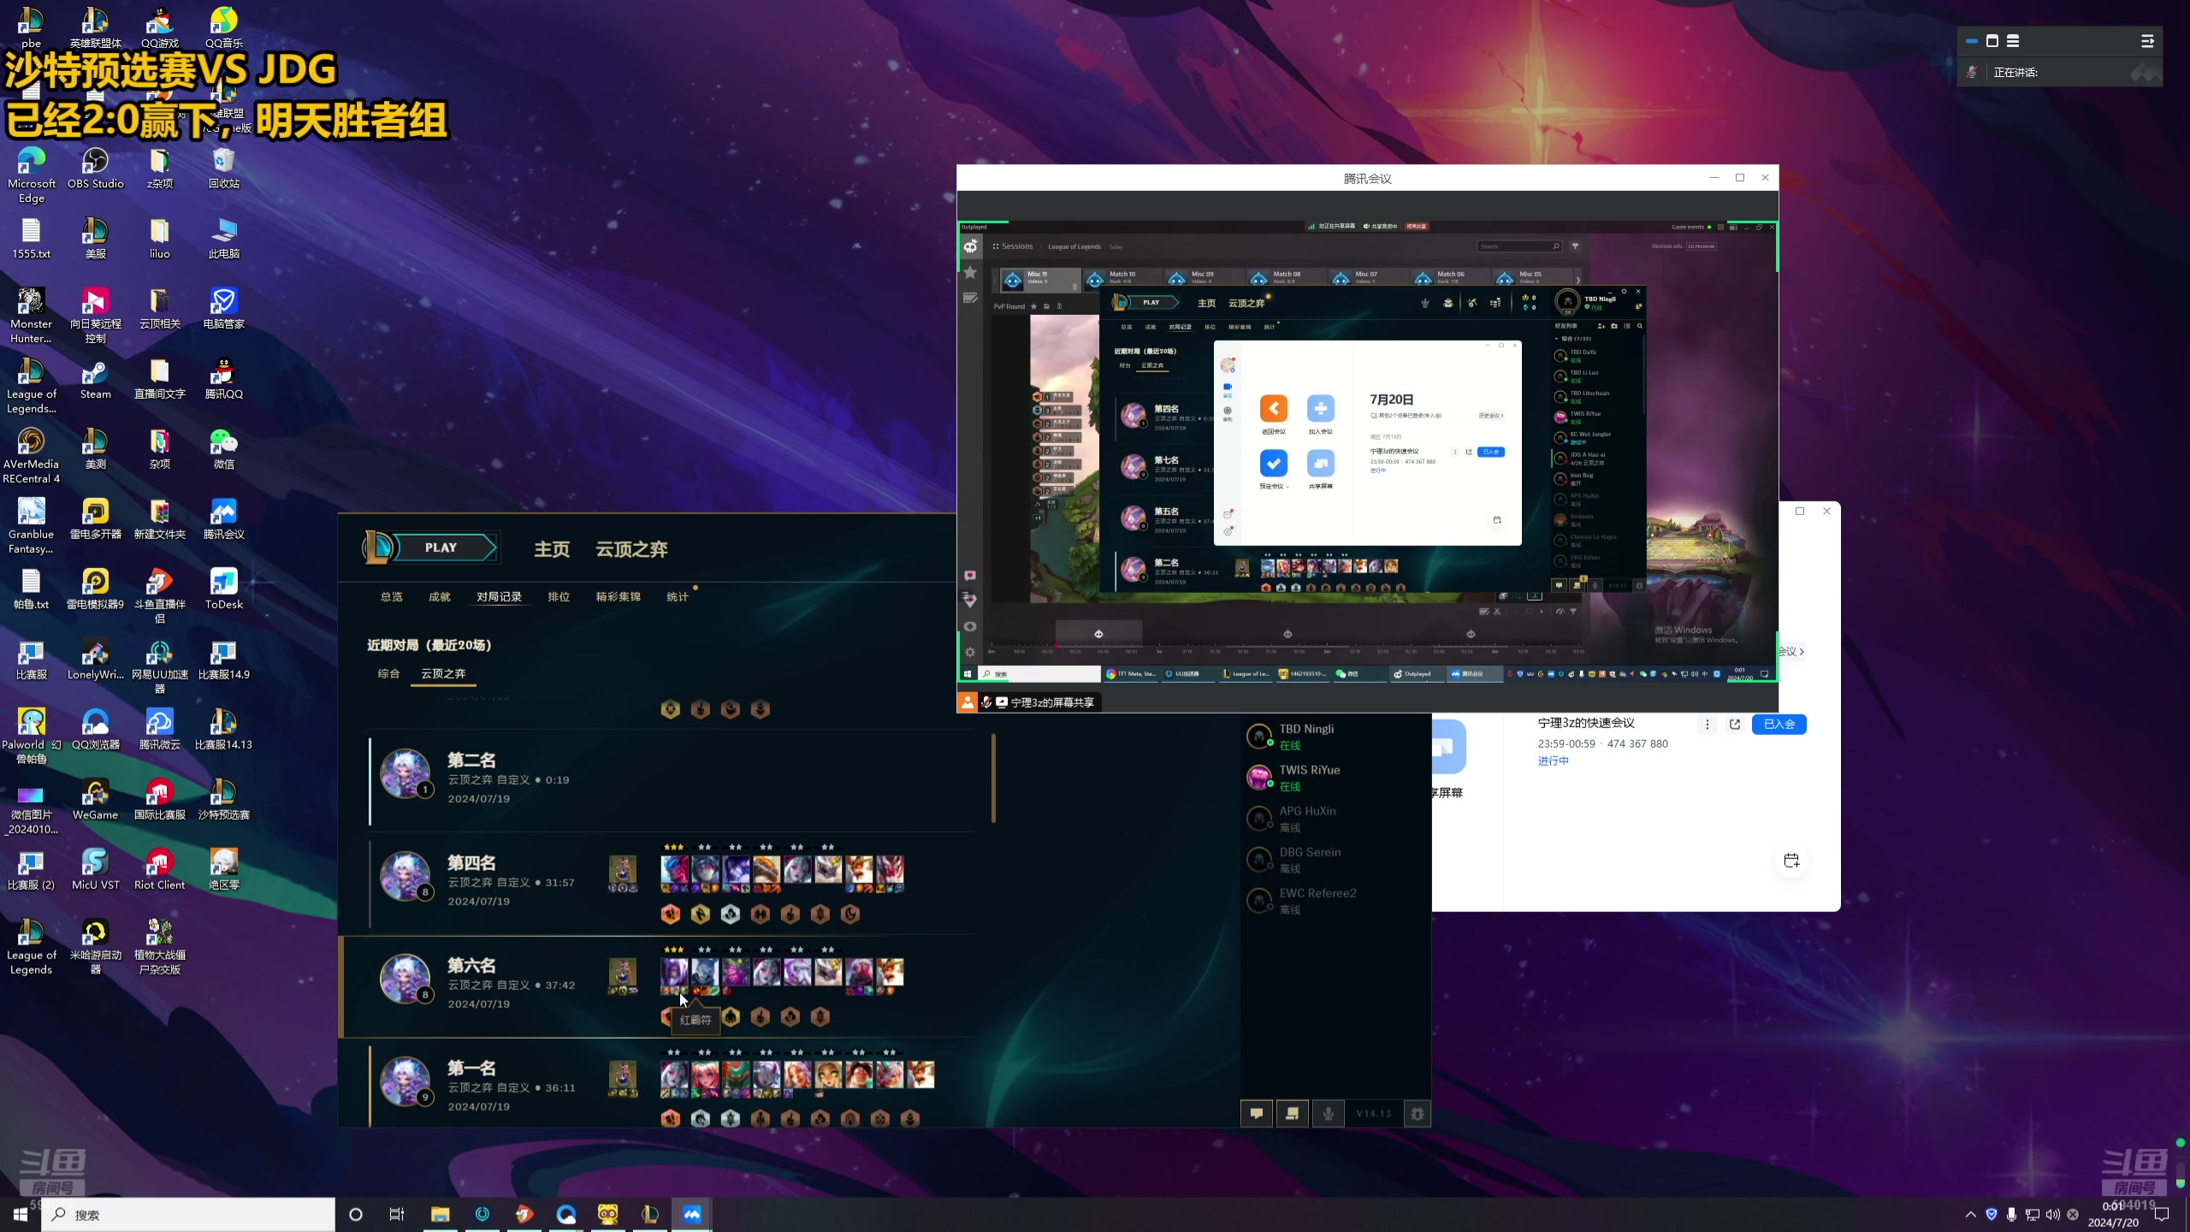
Task: Toggle League client voice microphone button
Action: (x=1329, y=1113)
